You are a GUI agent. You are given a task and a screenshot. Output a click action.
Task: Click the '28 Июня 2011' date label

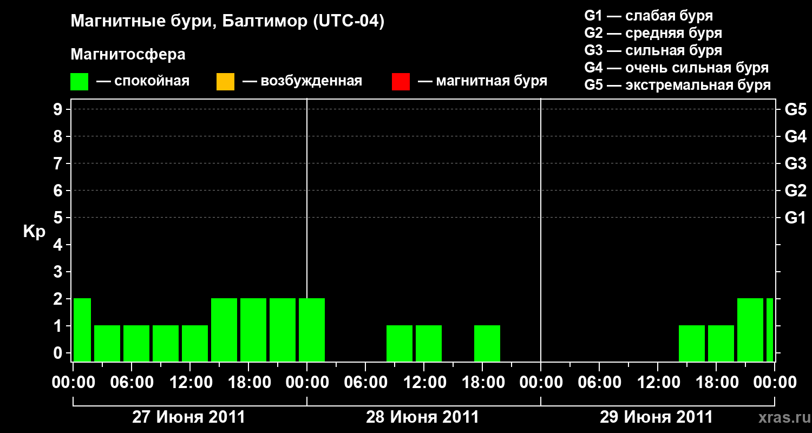(423, 417)
